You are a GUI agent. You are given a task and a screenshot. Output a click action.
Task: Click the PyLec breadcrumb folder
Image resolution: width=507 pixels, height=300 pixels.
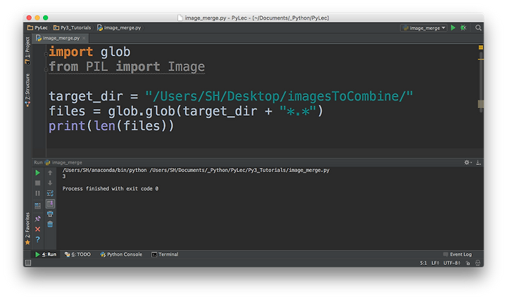point(37,27)
